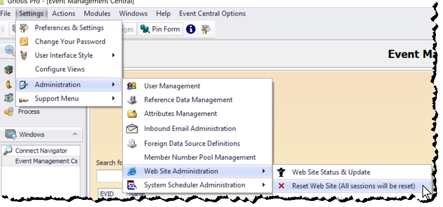The image size is (443, 207).
Task: Open the Actions menu
Action: (64, 14)
